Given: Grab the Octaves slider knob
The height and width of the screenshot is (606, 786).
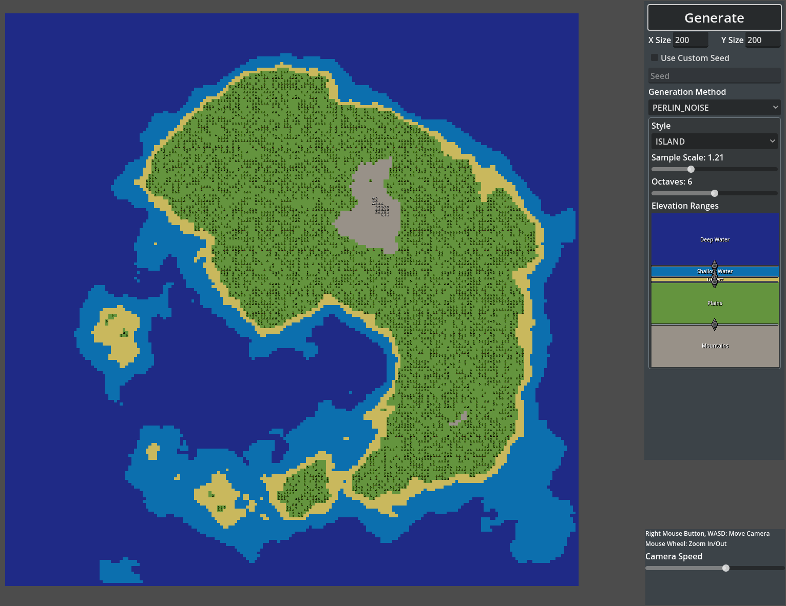Looking at the screenshot, I should [x=715, y=193].
